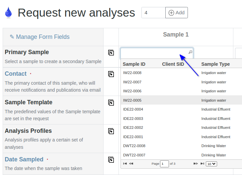Click the copy-across icon for Date Sampled

point(111,160)
